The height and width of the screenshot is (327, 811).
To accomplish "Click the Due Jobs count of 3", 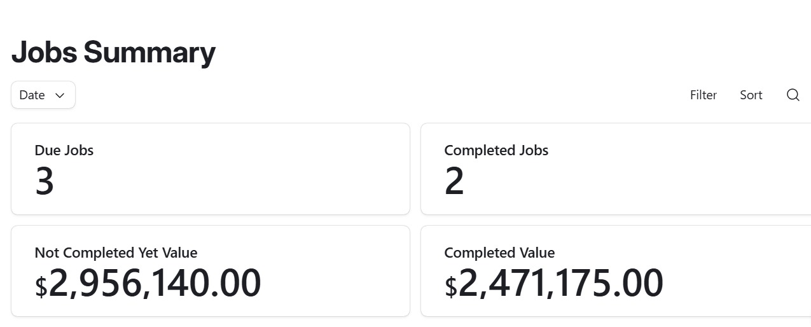I will pyautogui.click(x=45, y=182).
